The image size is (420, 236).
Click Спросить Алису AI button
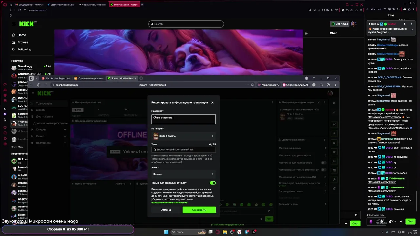(x=295, y=85)
